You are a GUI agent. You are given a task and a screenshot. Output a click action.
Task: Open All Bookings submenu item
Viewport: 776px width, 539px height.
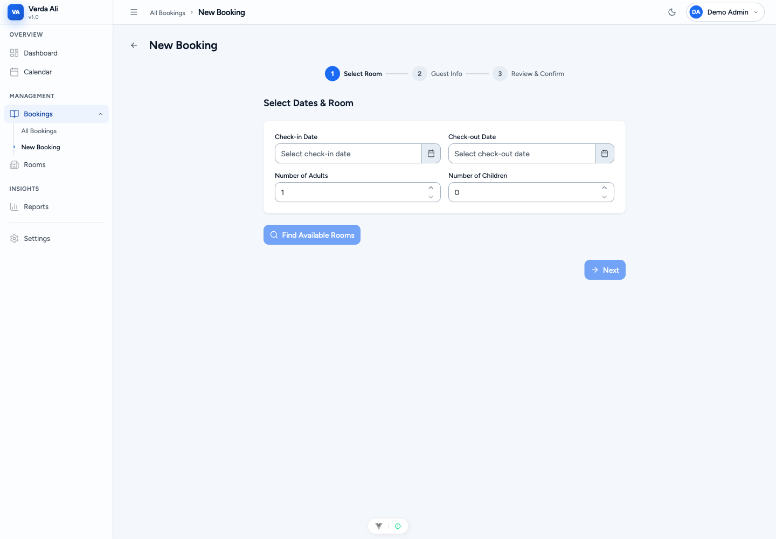tap(39, 131)
